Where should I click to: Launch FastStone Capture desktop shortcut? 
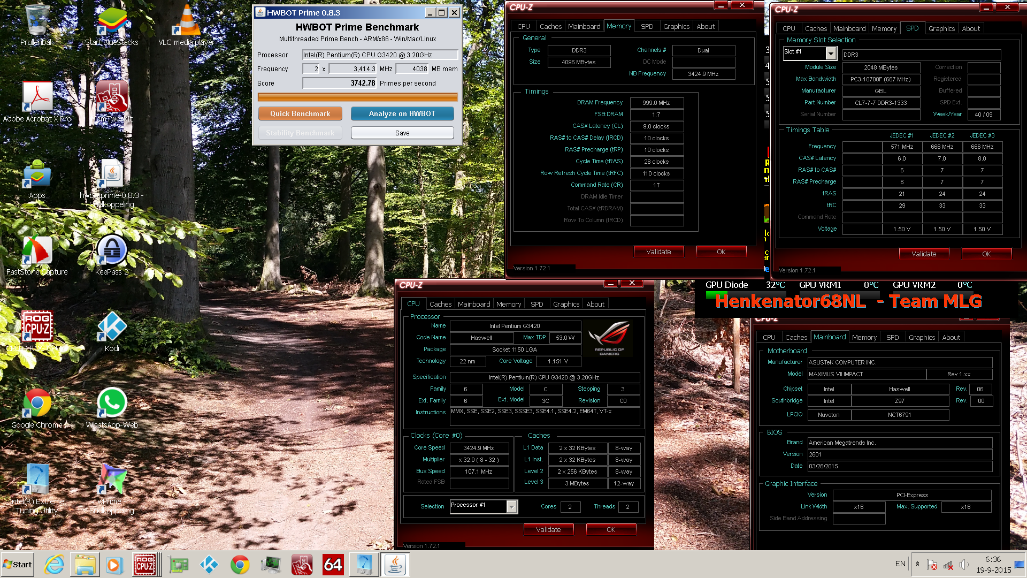tap(37, 255)
